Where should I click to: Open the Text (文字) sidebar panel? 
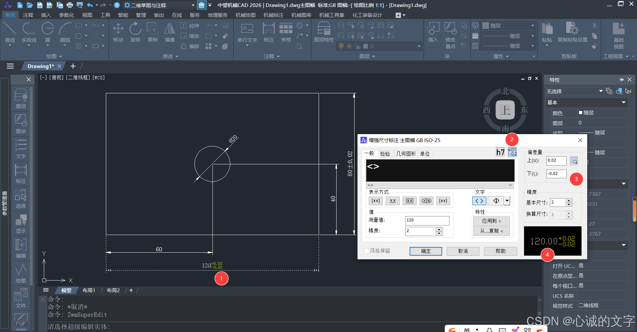21,148
